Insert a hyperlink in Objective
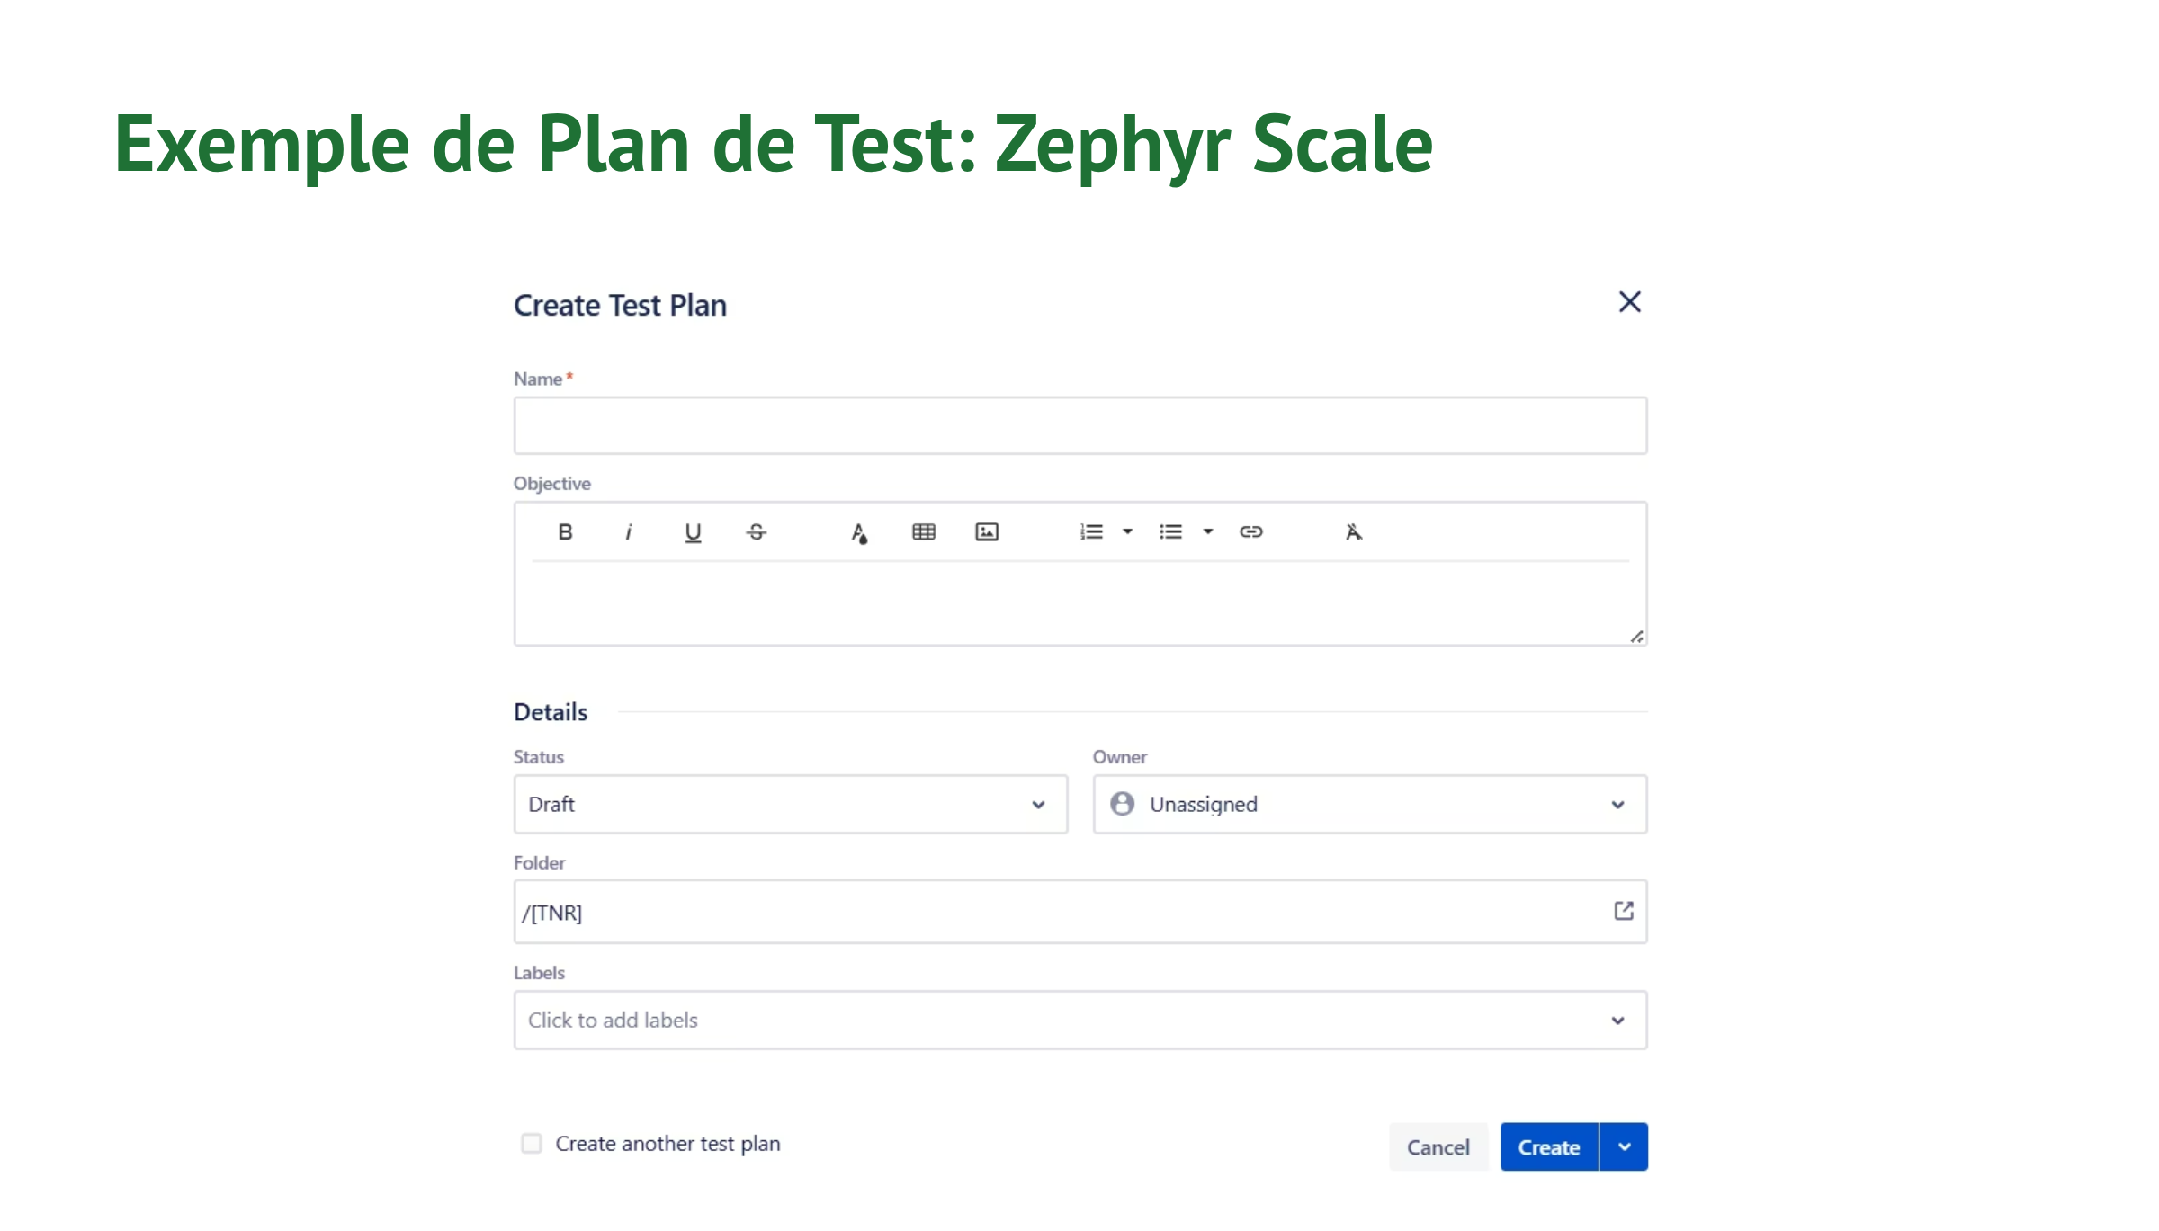This screenshot has width=2159, height=1231. point(1251,532)
